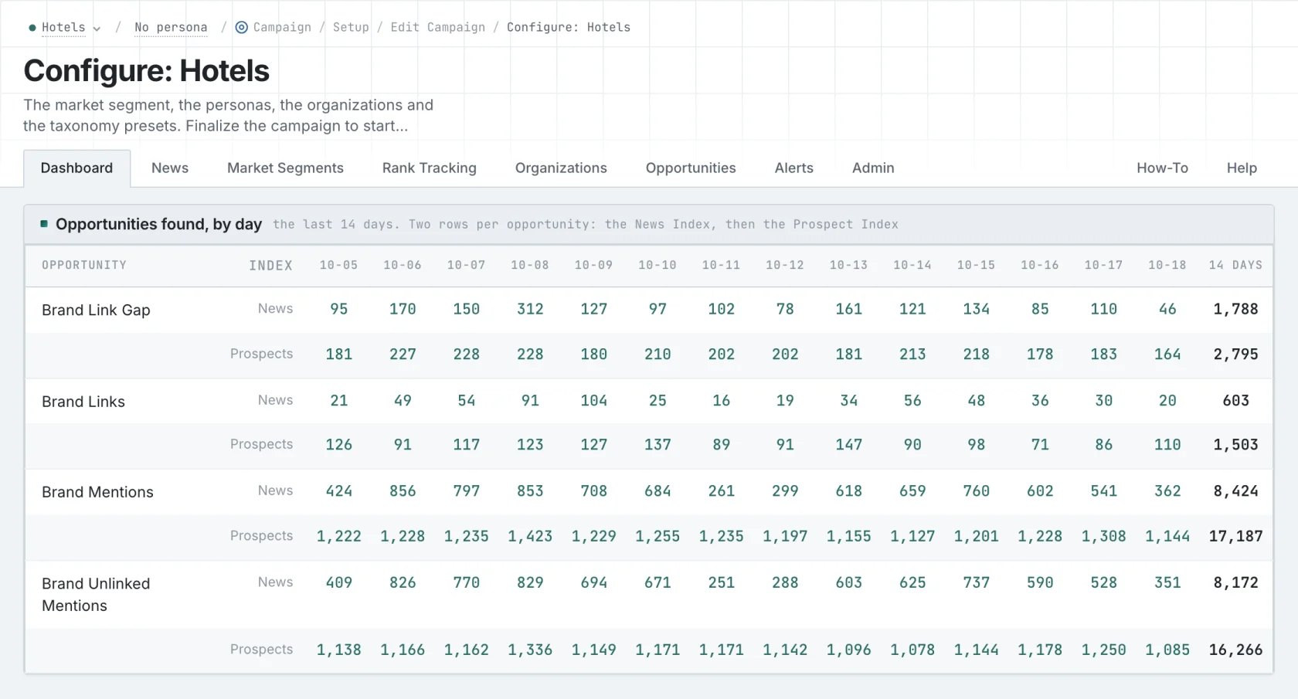The image size is (1298, 699).
Task: Select Brand Mentions News value 856
Action: (x=403, y=491)
